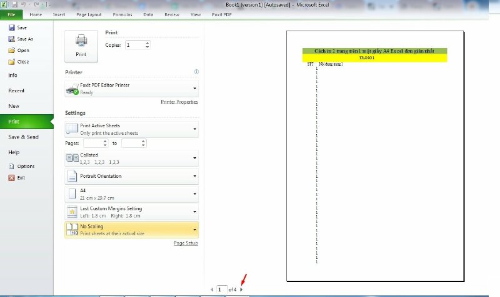Click the Open folder icon
This screenshot has height=297, width=500.
tap(11, 51)
